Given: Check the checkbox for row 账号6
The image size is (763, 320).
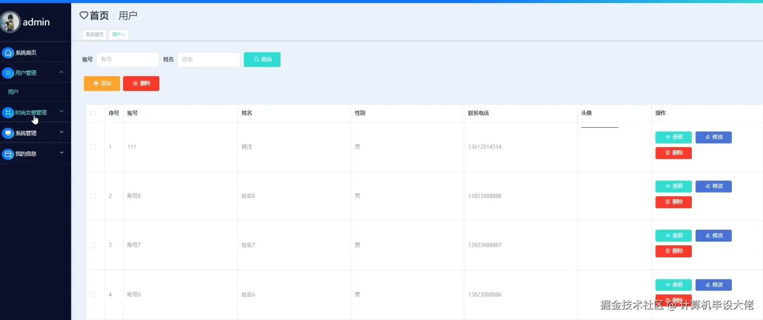Looking at the screenshot, I should point(93,295).
